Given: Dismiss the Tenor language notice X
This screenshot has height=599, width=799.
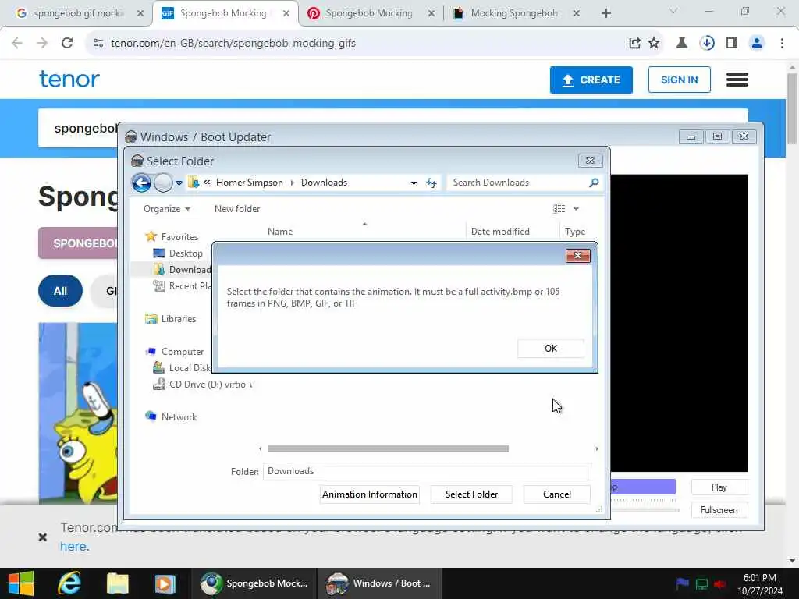Looking at the screenshot, I should tap(43, 537).
